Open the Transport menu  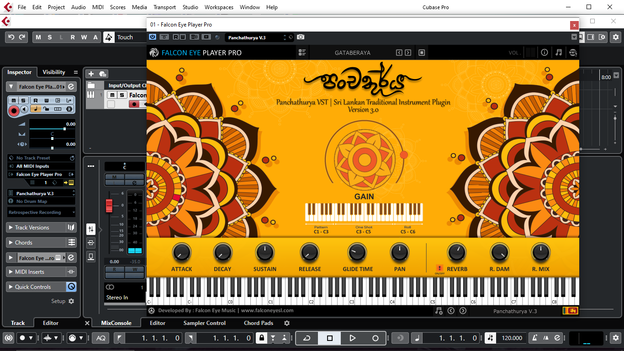(164, 7)
